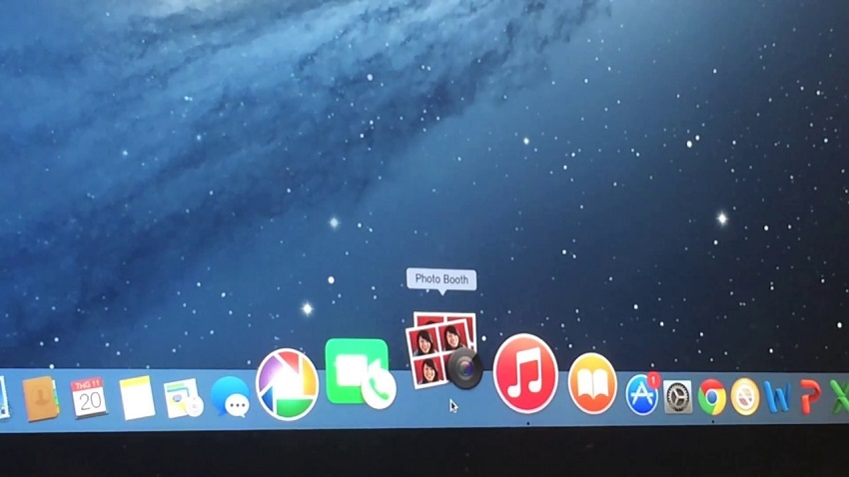Start the green FaceTime app
Screen dimensions: 849x477
click(360, 373)
